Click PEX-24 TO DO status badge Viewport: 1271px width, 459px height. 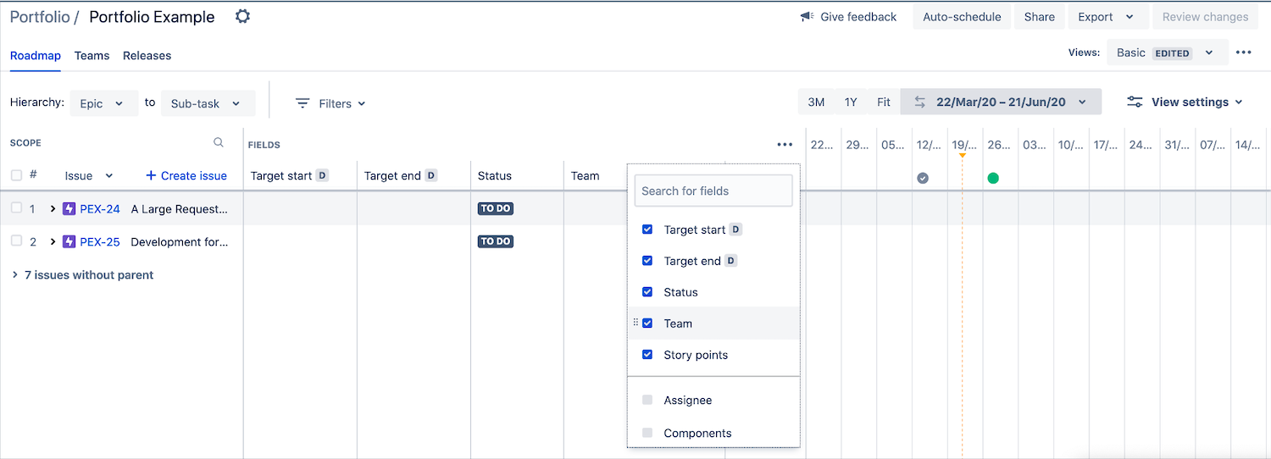(496, 208)
